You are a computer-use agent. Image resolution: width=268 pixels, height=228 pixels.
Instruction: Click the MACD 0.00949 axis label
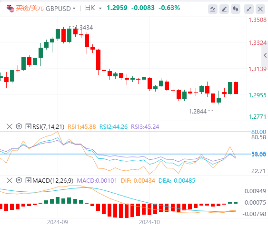(255, 191)
